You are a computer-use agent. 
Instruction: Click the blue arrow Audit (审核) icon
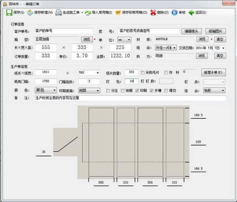(x=174, y=13)
